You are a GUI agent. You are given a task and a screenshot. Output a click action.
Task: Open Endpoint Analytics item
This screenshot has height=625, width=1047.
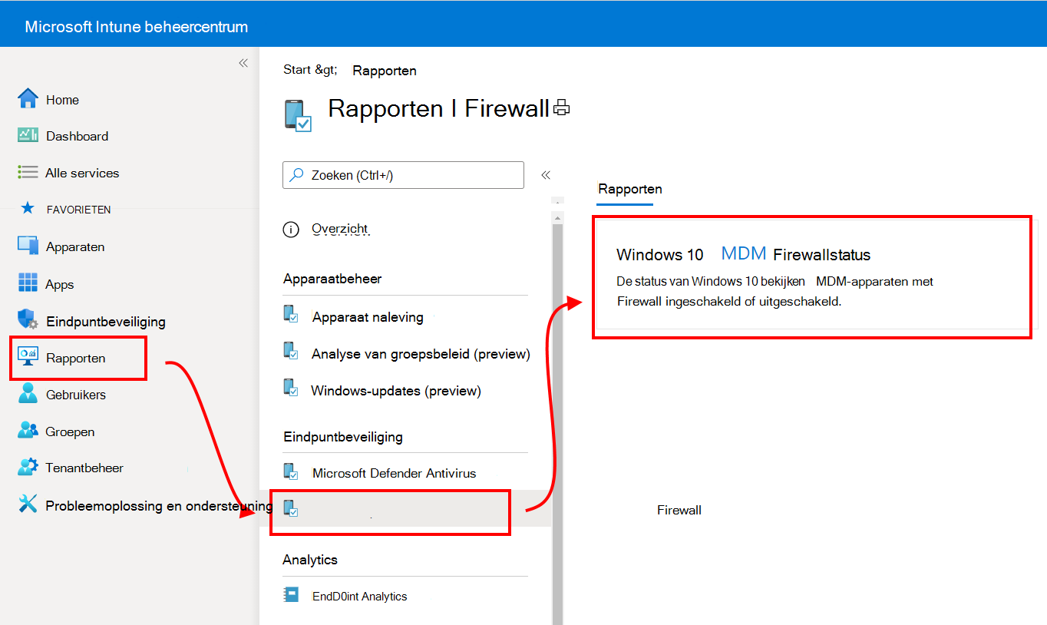pos(359,597)
